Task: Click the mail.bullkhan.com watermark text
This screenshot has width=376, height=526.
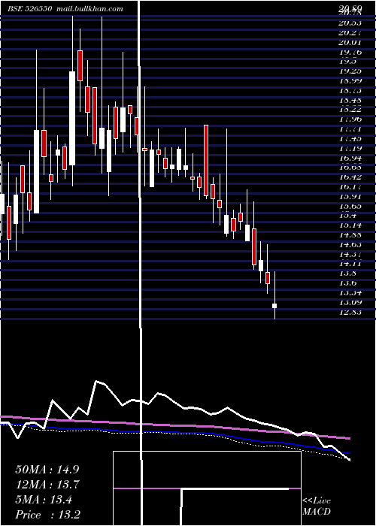Action: pos(89,9)
